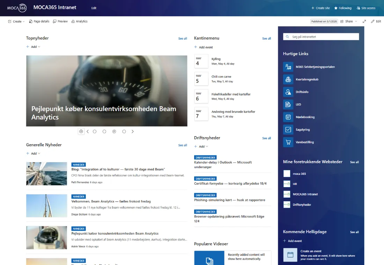The width and height of the screenshot is (384, 265).
Task: Open Browser-opdatering påkrævet news item
Action: (229, 219)
